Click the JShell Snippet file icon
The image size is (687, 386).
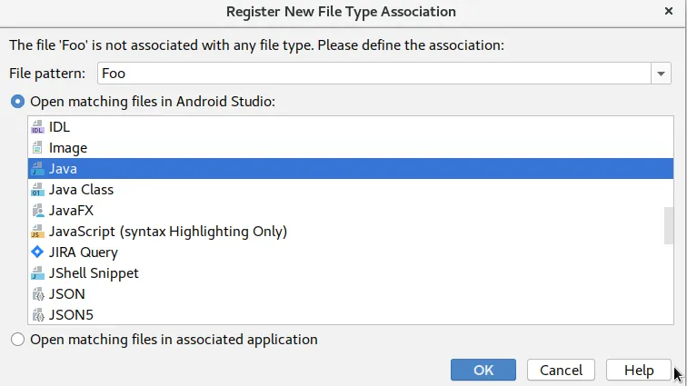tap(37, 272)
